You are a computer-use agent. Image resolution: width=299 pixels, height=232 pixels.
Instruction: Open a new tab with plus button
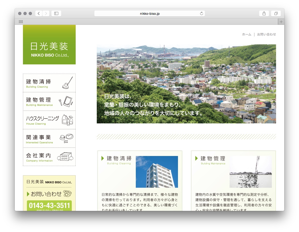281,22
